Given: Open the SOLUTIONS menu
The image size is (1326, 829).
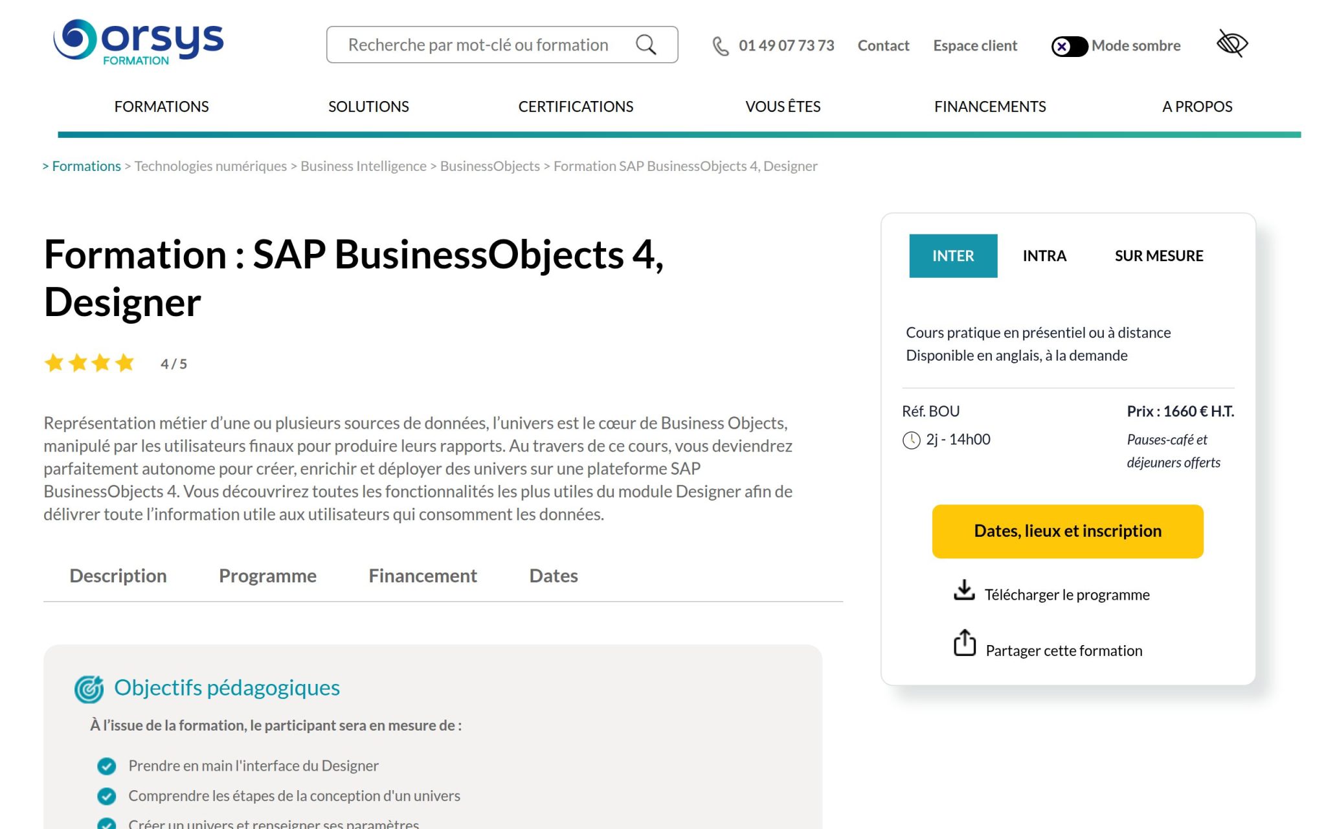Looking at the screenshot, I should tap(368, 106).
